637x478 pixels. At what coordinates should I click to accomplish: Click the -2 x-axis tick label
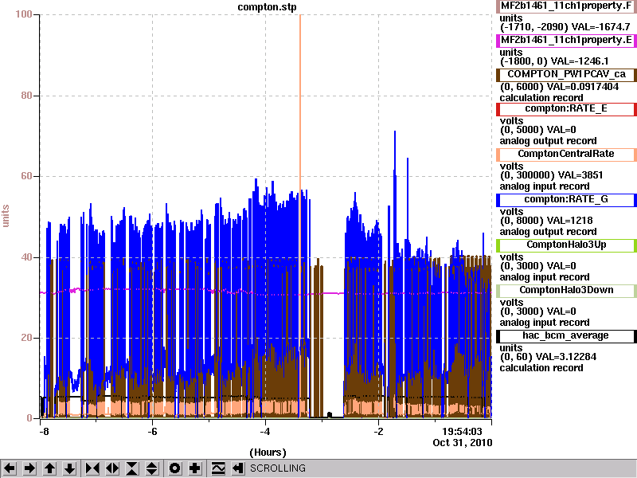pyautogui.click(x=378, y=432)
